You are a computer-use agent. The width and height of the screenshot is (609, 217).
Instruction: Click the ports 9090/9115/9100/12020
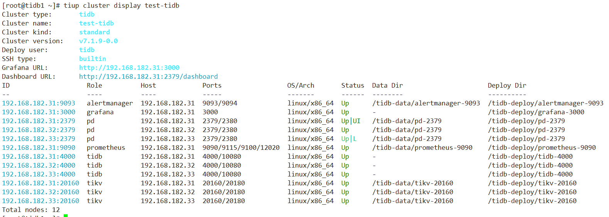click(241, 148)
